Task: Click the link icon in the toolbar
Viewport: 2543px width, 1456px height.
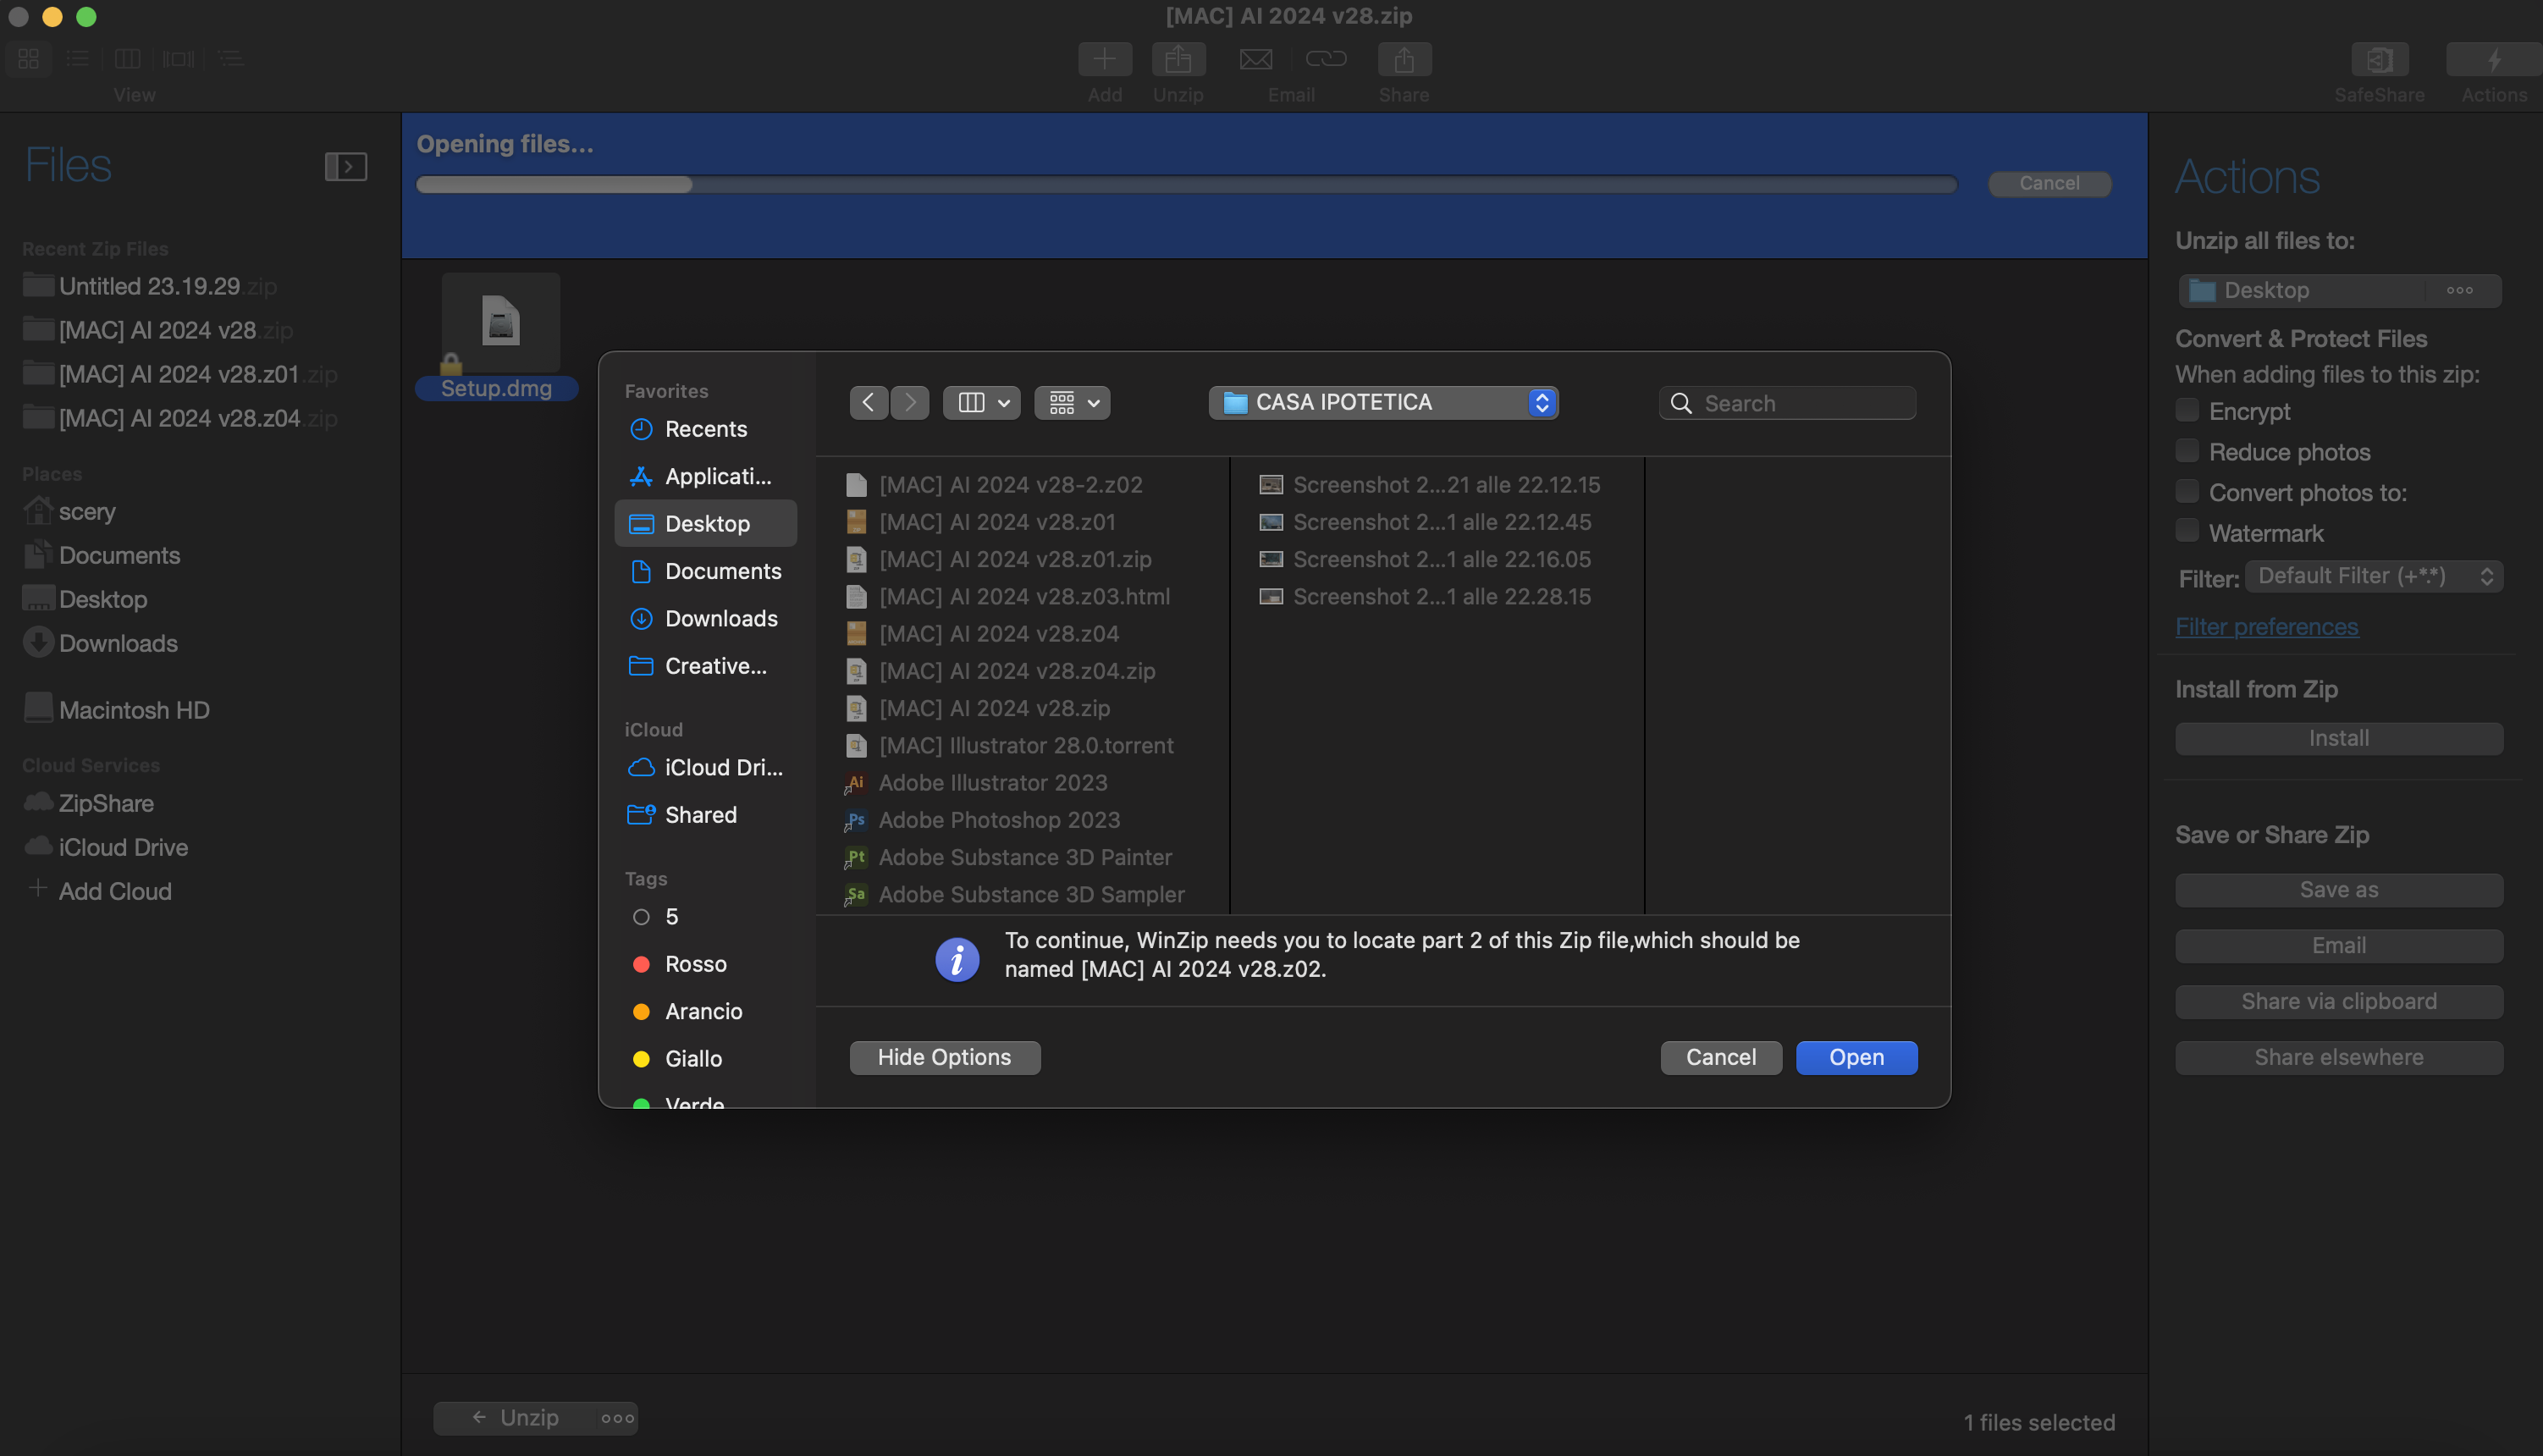Action: [1326, 59]
